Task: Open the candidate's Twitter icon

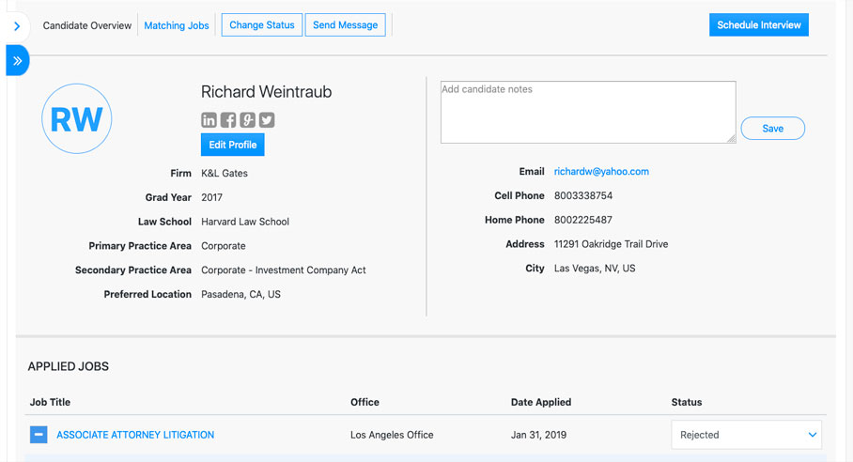Action: [x=267, y=119]
